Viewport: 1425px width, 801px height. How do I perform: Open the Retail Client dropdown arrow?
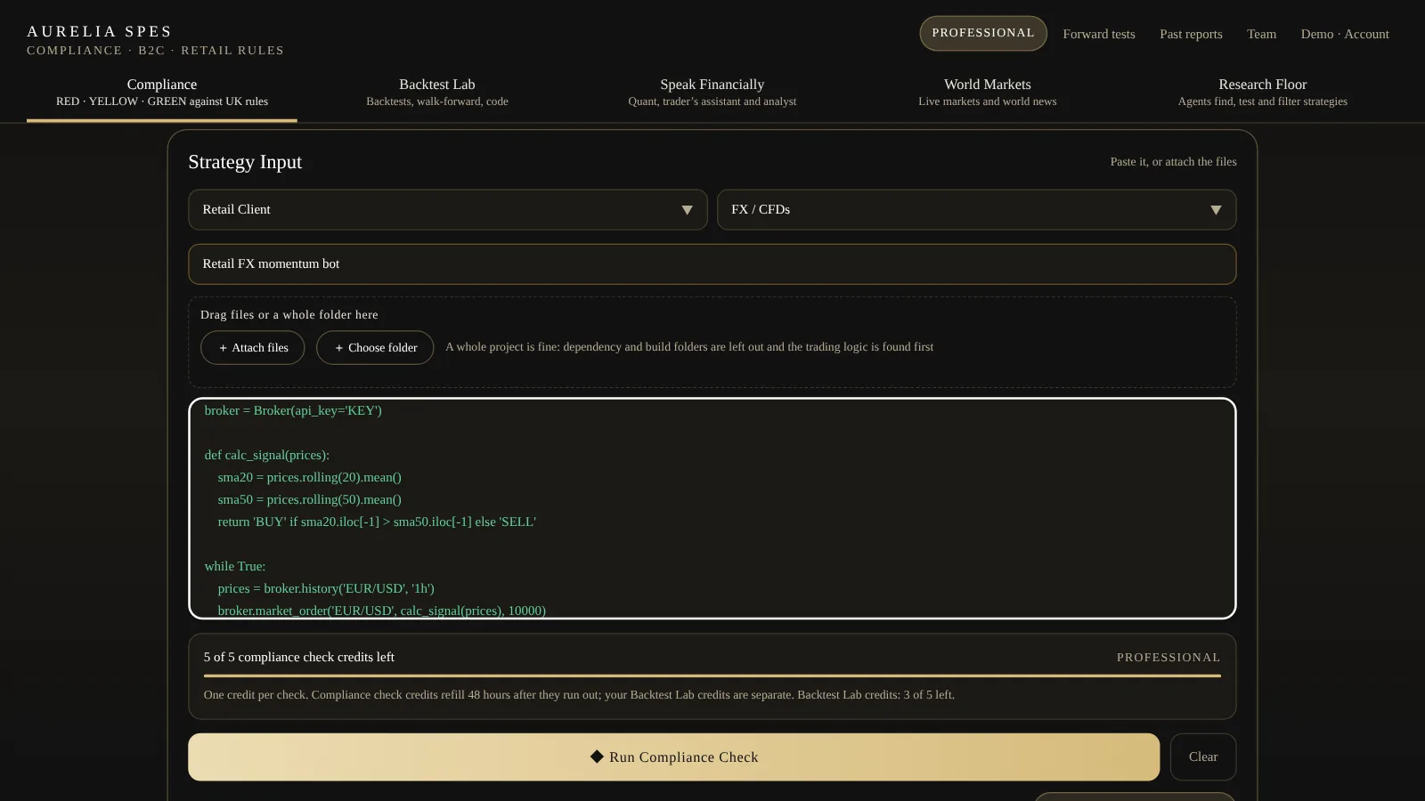point(687,210)
